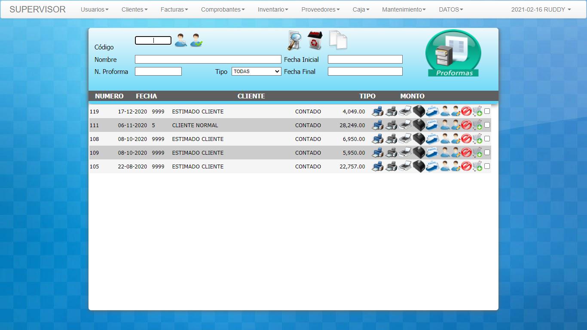Click the search client icon beside Código
This screenshot has width=587, height=330.
tap(180, 40)
